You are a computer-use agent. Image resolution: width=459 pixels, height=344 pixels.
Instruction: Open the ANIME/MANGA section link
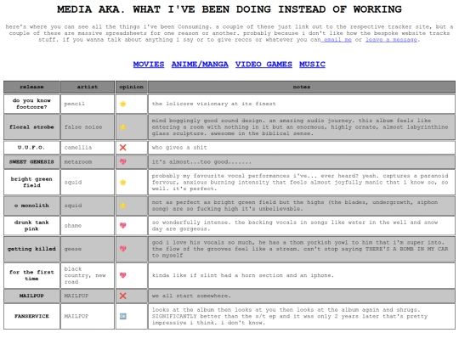pyautogui.click(x=200, y=65)
